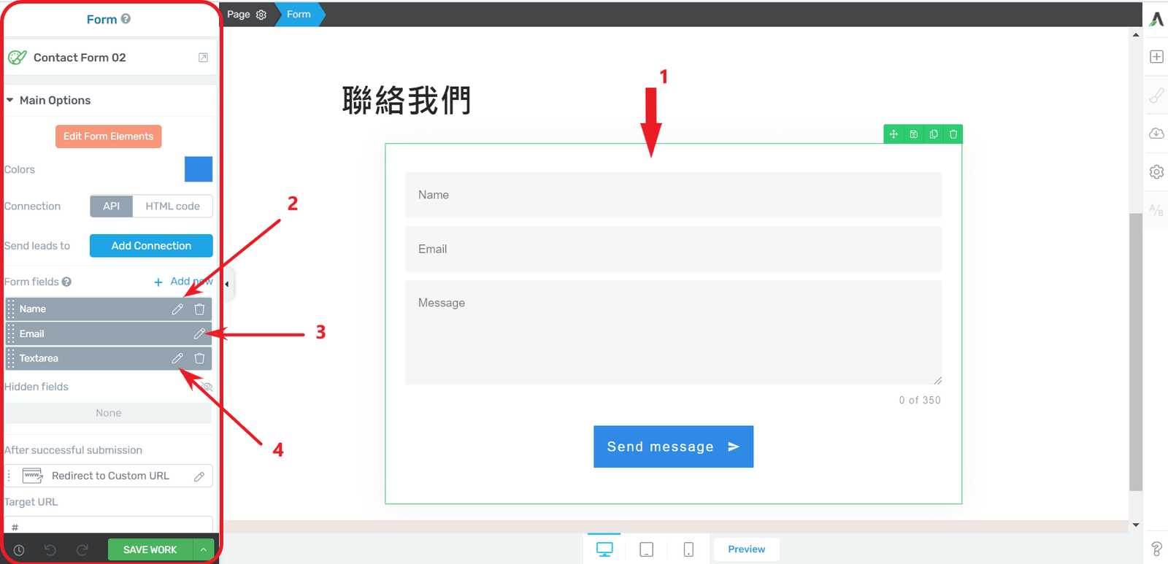Toggle hidden fields visibility eye
This screenshot has height=564, width=1168.
click(x=207, y=387)
